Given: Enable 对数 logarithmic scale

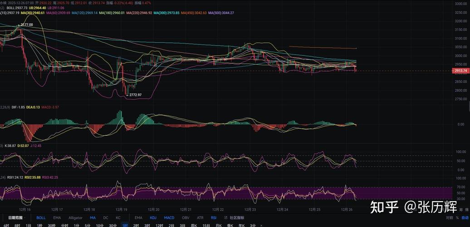Looking at the screenshot, I should point(449,218).
